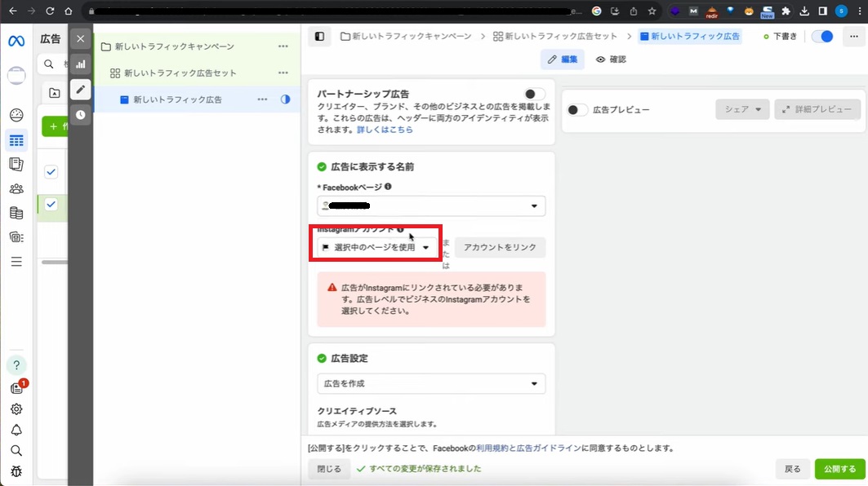Click the アカウントをリンク button

500,247
